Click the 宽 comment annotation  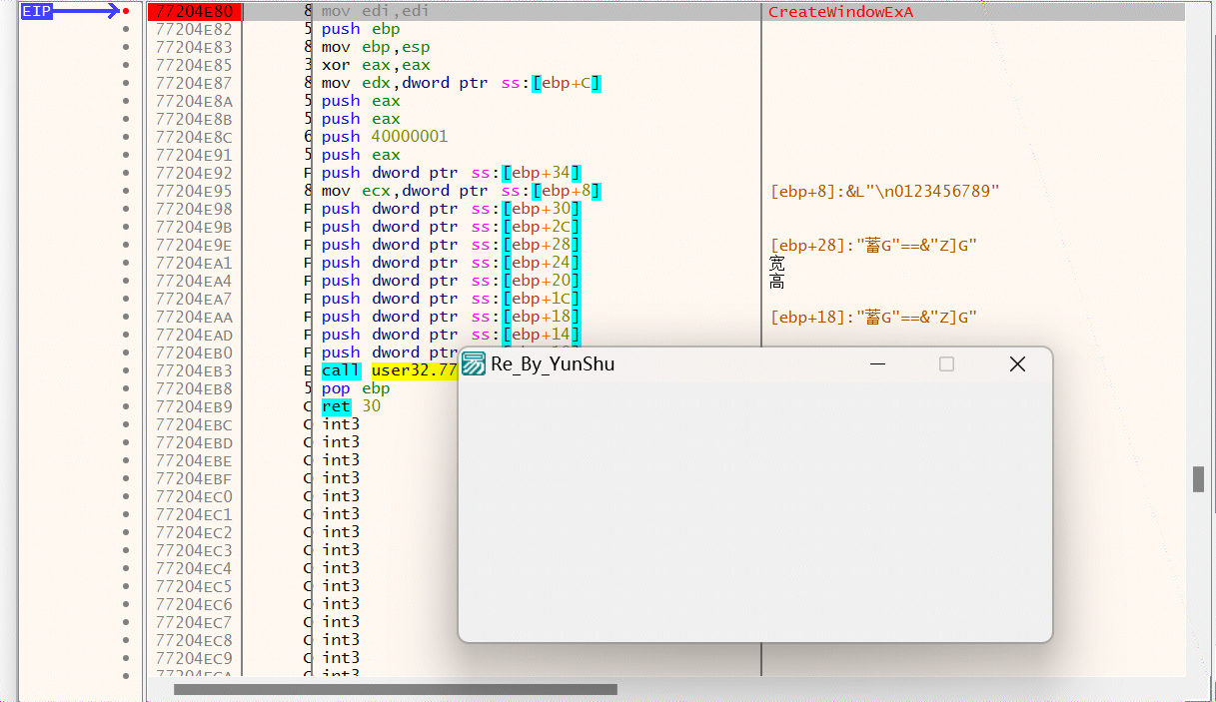pos(775,264)
